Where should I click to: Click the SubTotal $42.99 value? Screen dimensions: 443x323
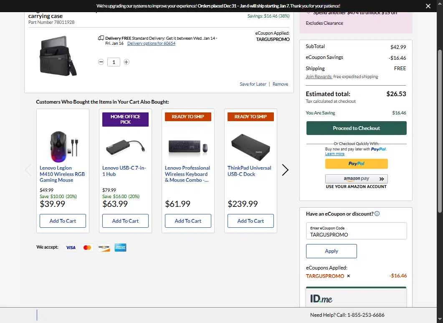[398, 47]
